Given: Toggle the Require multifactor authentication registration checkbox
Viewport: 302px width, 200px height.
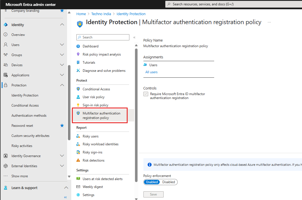Looking at the screenshot, I should pyautogui.click(x=146, y=94).
